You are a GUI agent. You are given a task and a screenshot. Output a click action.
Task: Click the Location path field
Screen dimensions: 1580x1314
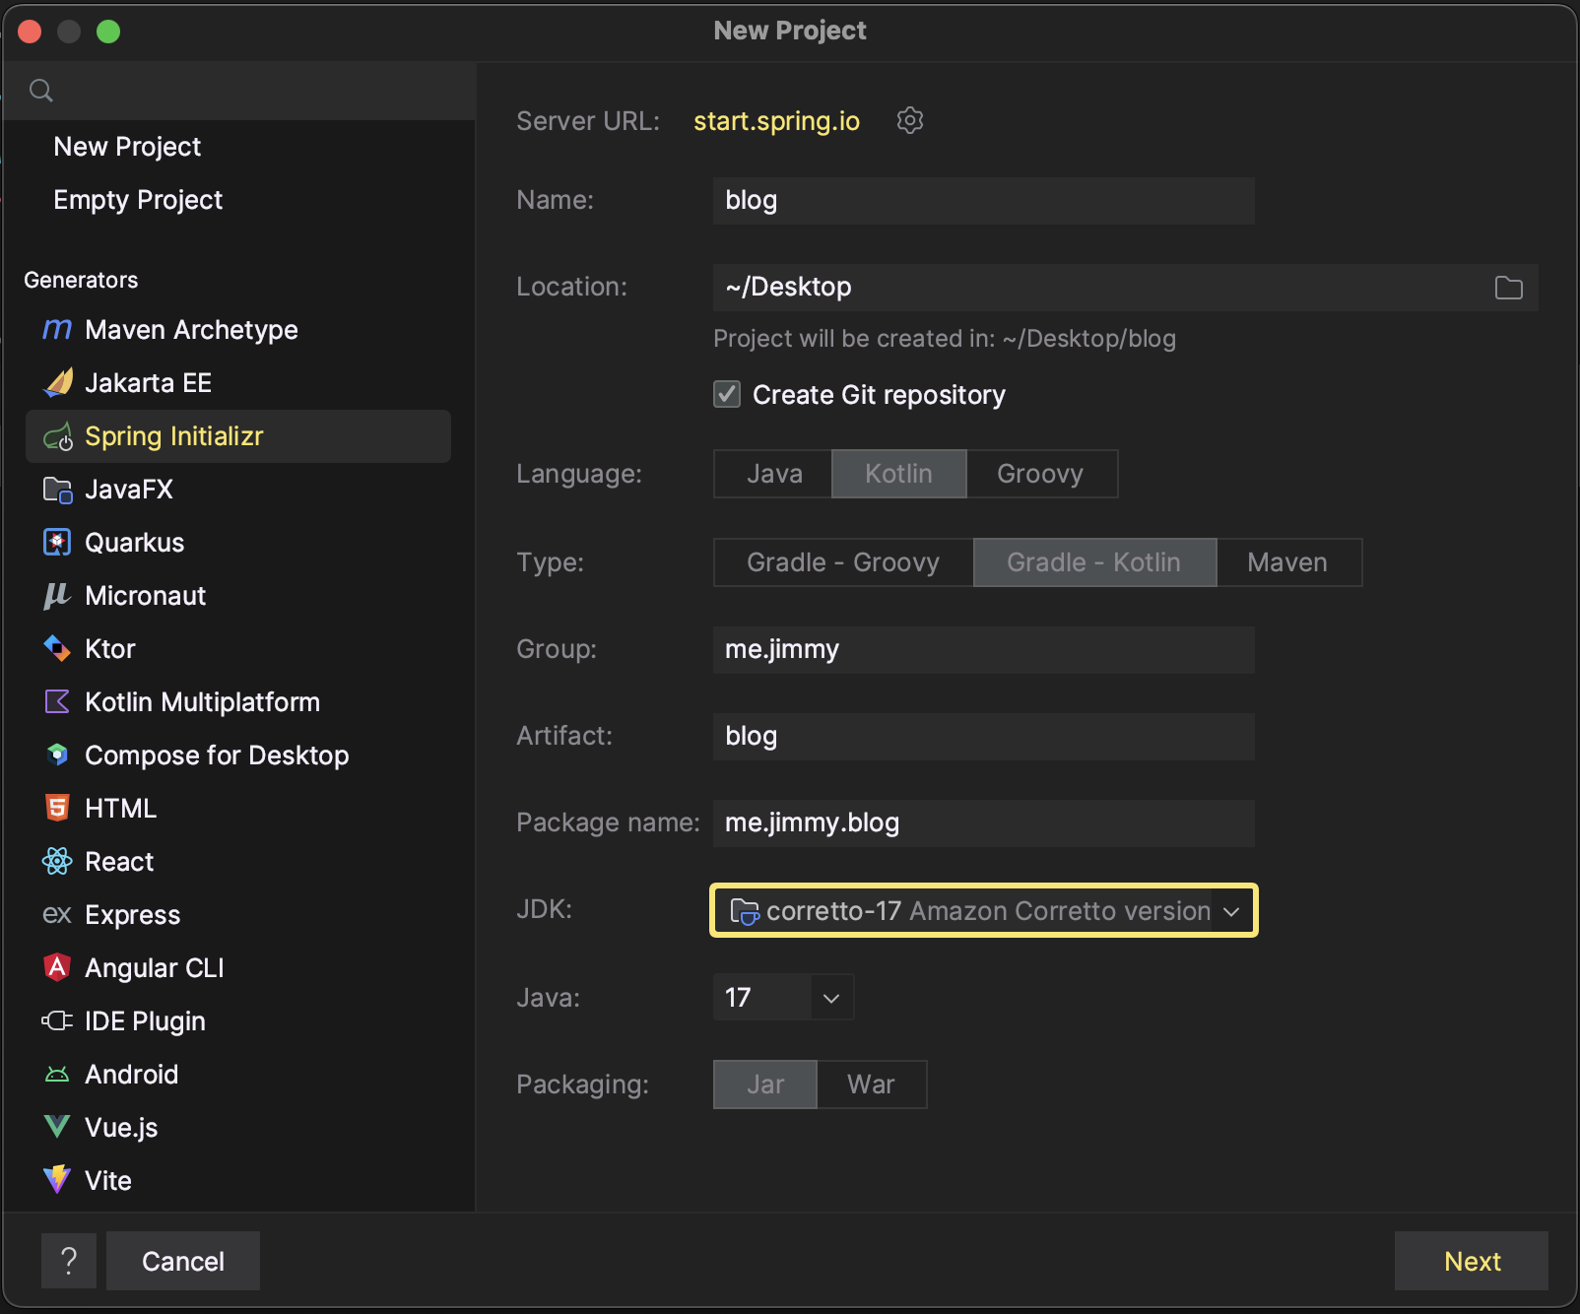click(1126, 288)
